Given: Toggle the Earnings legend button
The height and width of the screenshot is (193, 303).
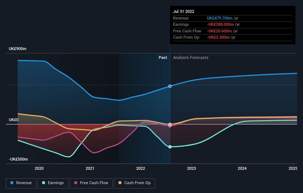Looking at the screenshot, I should pyautogui.click(x=53, y=183).
